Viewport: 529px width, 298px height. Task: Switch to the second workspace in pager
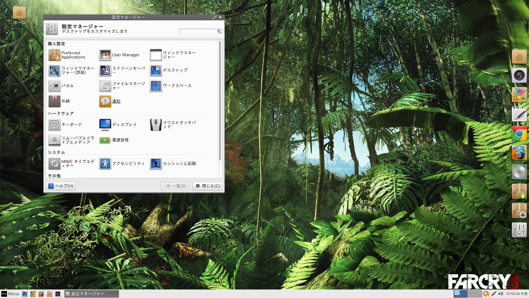[x=474, y=294]
